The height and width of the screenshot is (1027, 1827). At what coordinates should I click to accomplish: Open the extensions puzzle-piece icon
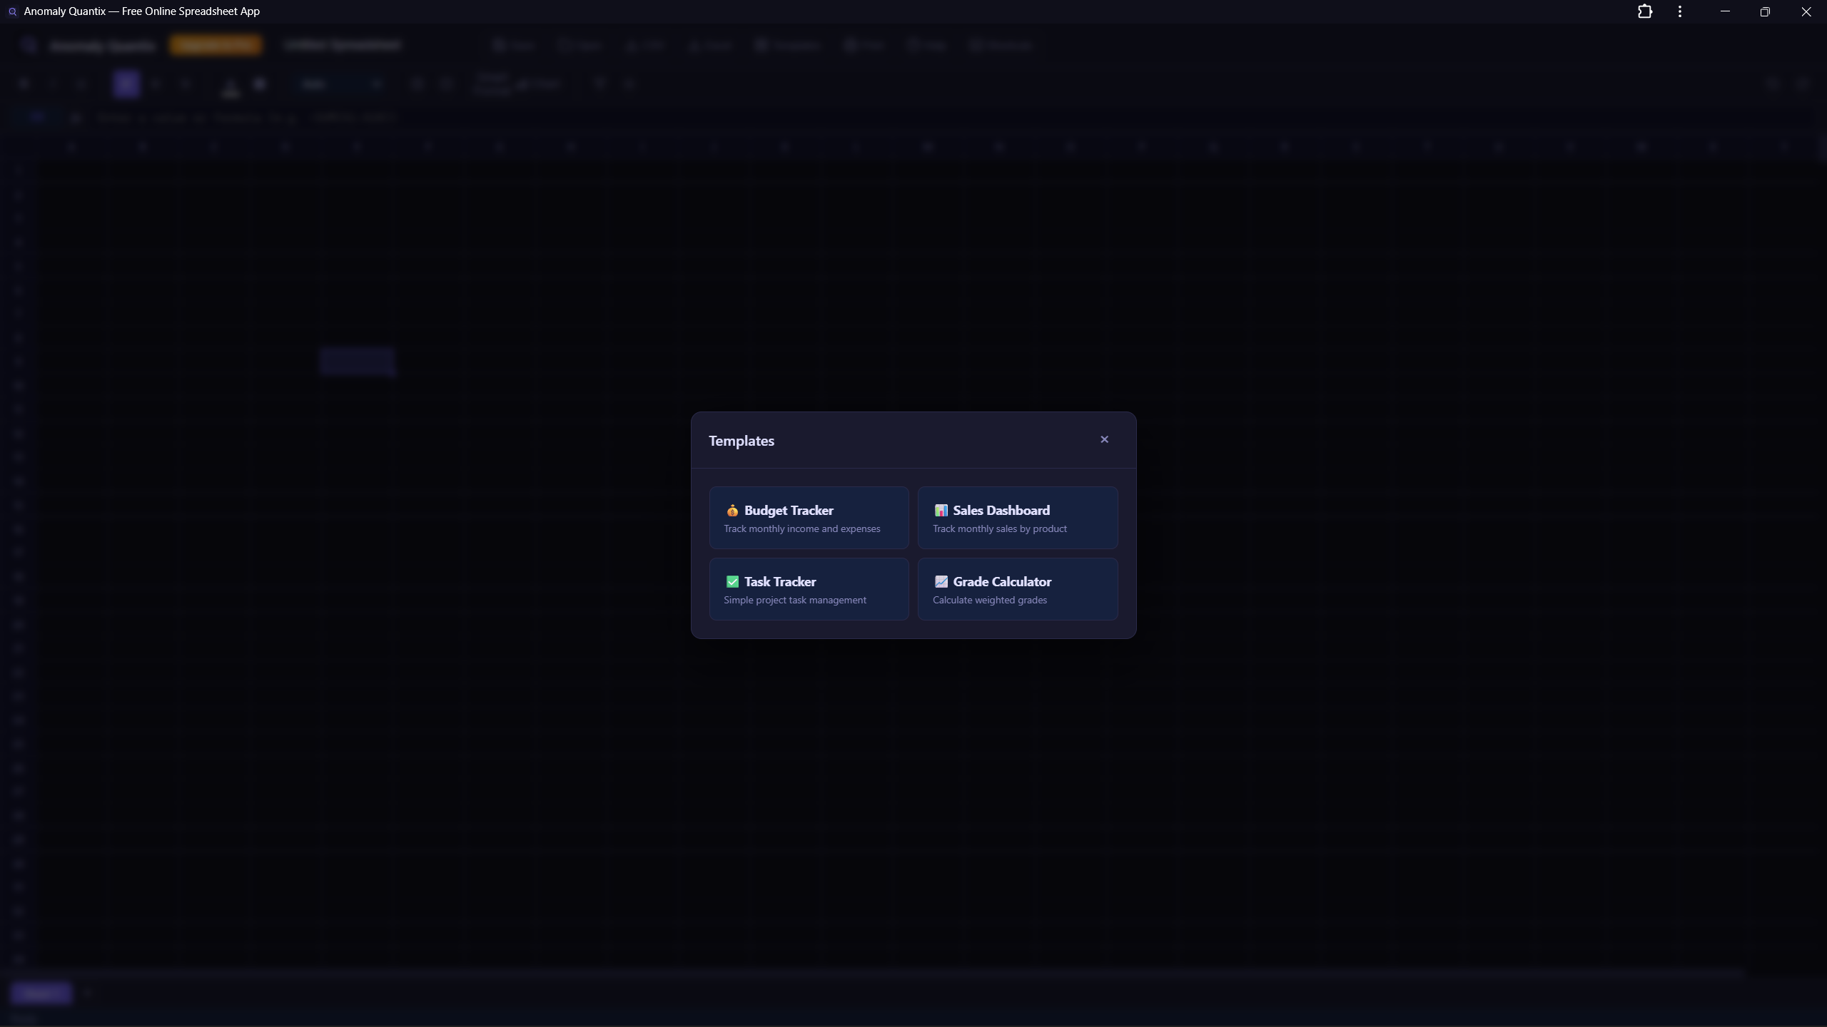pyautogui.click(x=1644, y=11)
